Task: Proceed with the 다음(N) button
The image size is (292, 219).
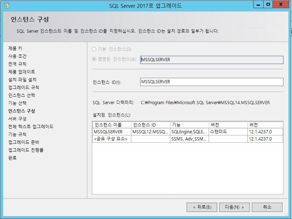Action: (235, 207)
